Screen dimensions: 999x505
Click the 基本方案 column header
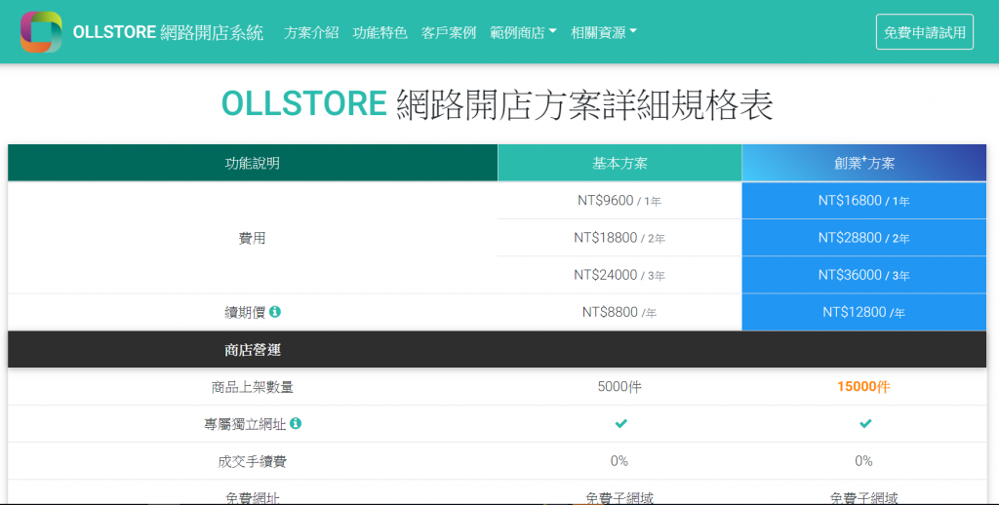619,163
